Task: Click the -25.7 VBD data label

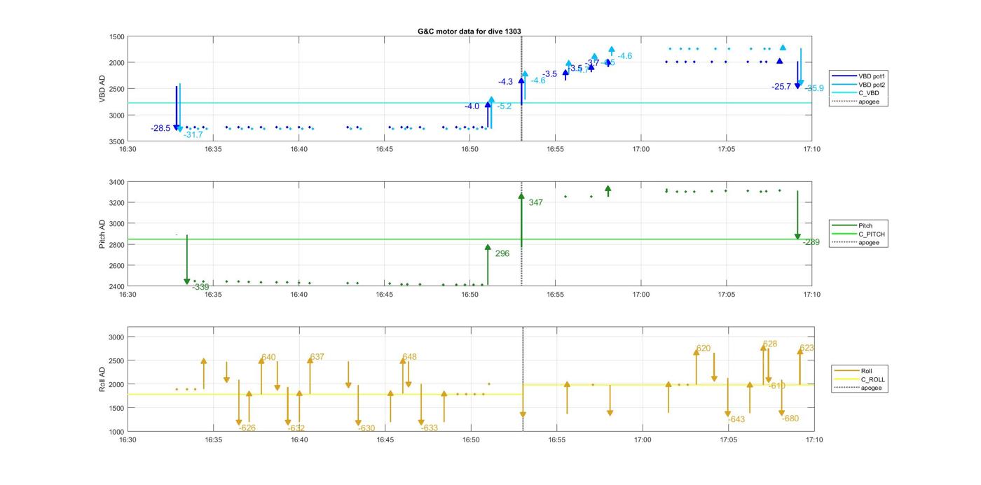Action: pyautogui.click(x=781, y=87)
